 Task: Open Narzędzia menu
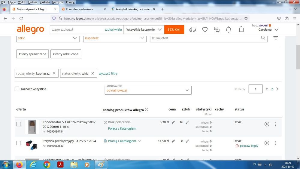58,2
